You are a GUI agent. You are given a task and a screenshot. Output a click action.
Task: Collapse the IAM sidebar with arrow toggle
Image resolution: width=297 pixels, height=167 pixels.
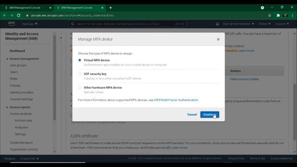coord(61,38)
